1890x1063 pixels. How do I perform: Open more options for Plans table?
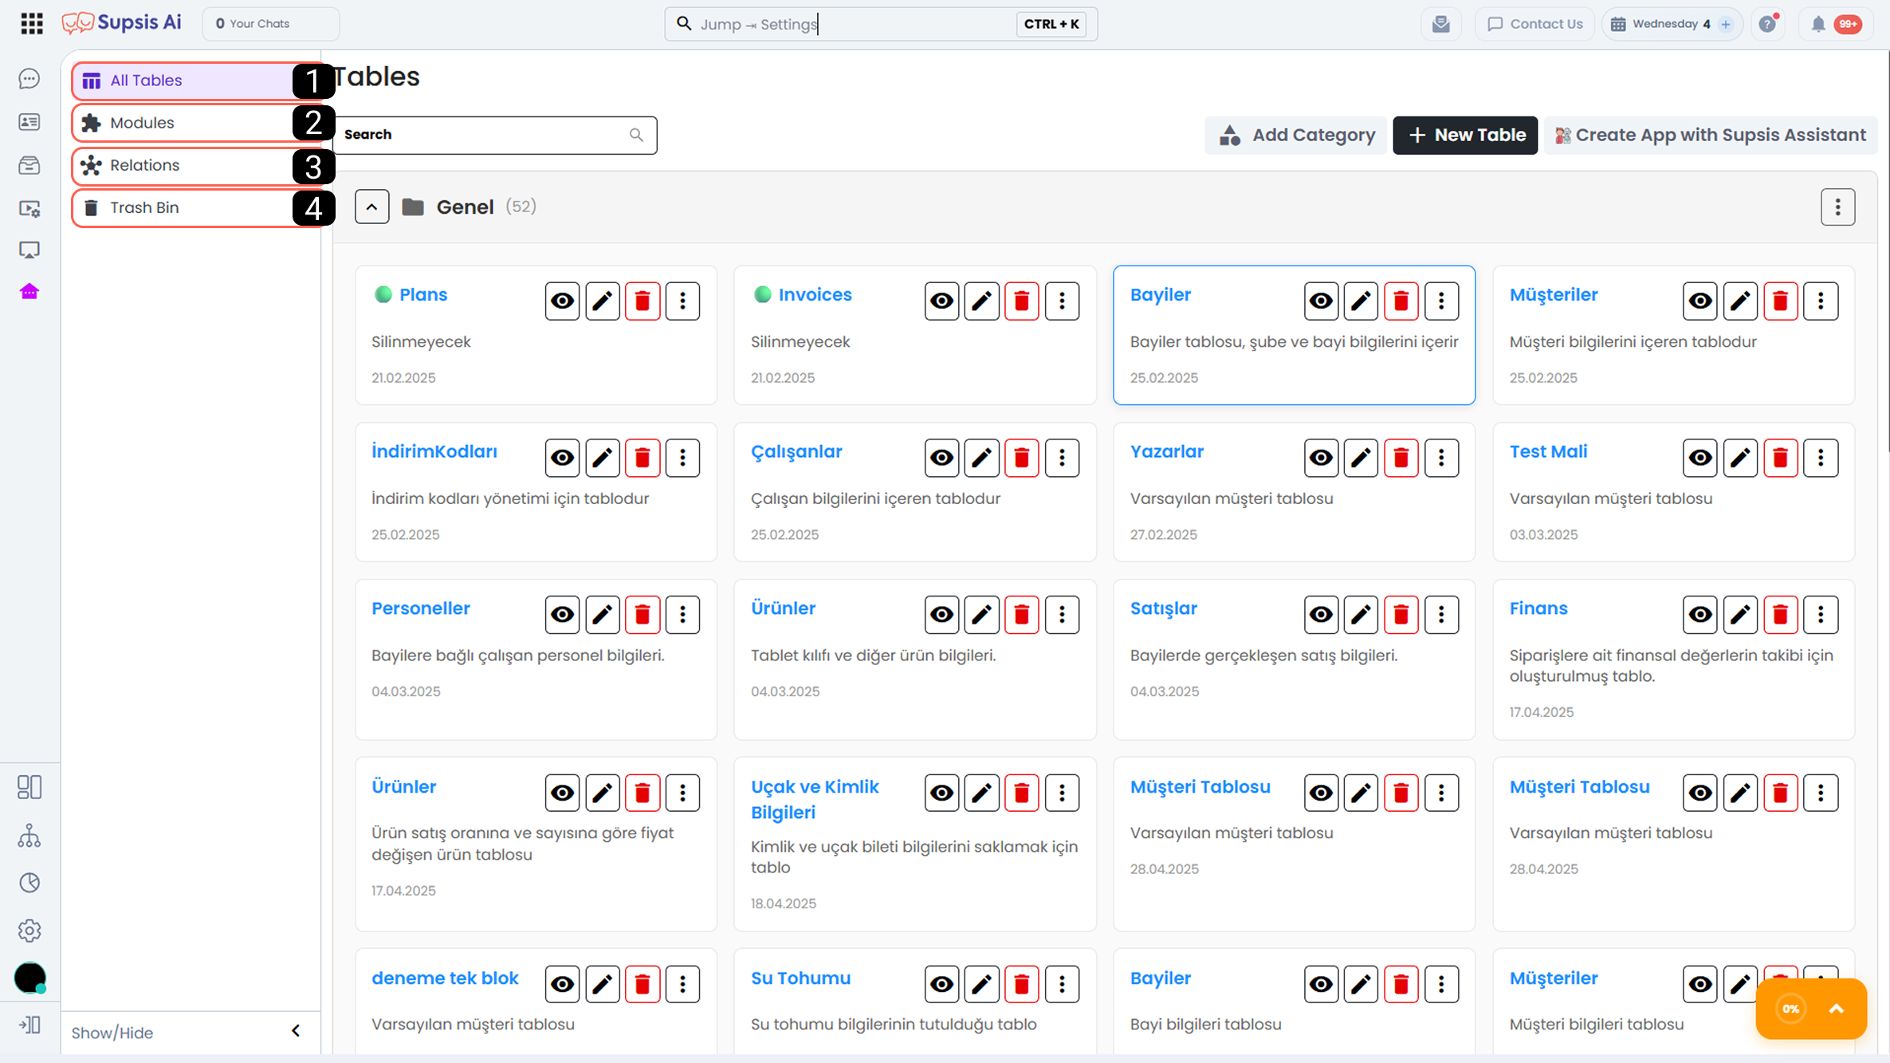pos(682,301)
